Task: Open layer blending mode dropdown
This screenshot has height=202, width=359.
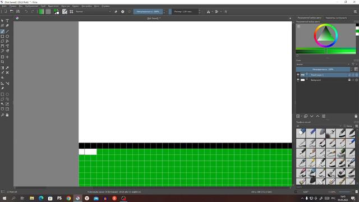Action: tap(323, 65)
